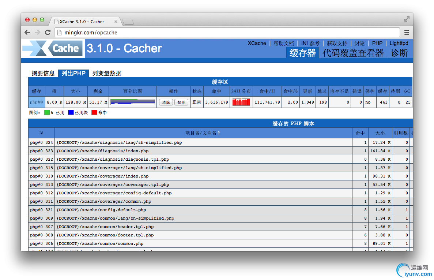Close the XCache 3.1.0 - Cacher tab

click(x=116, y=22)
